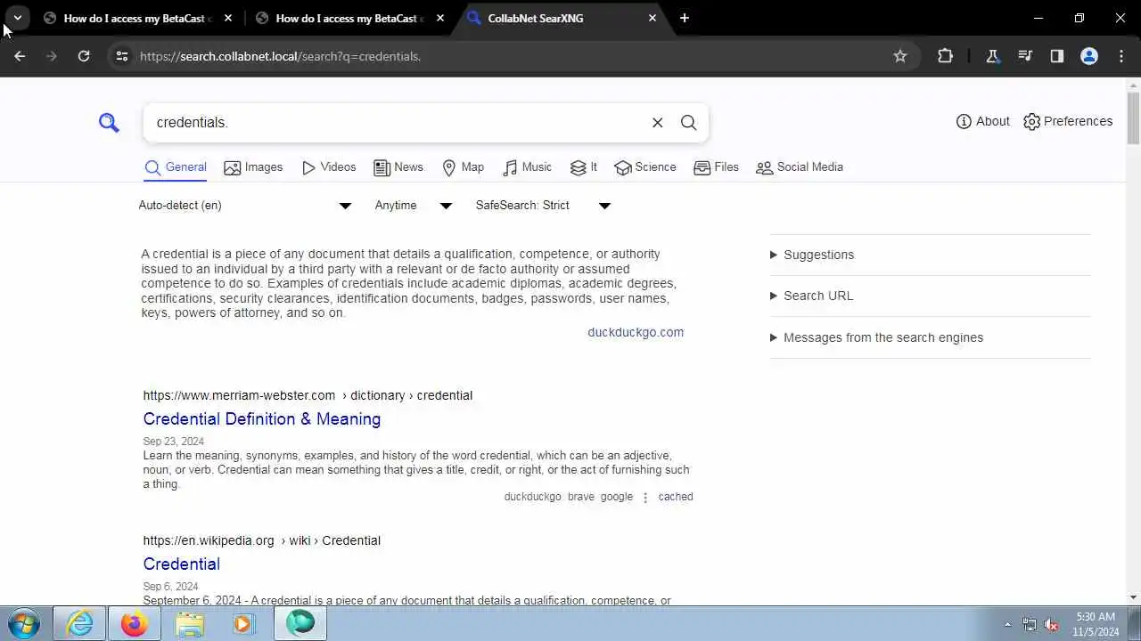Open the media controls icon in toolbar
This screenshot has width=1141, height=641.
(x=1025, y=56)
